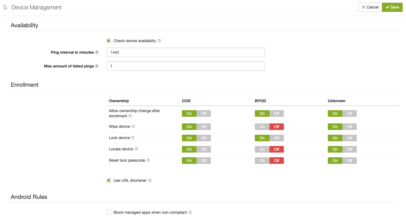
Task: Click the BYOD column header
Action: tap(260, 101)
